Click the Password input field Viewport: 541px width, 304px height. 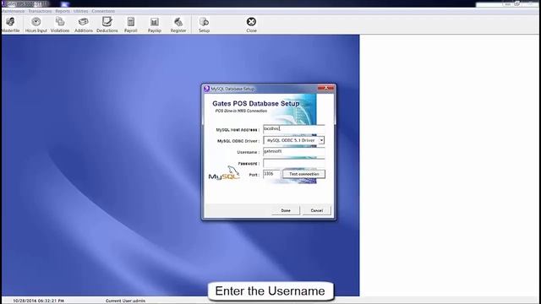pyautogui.click(x=294, y=163)
